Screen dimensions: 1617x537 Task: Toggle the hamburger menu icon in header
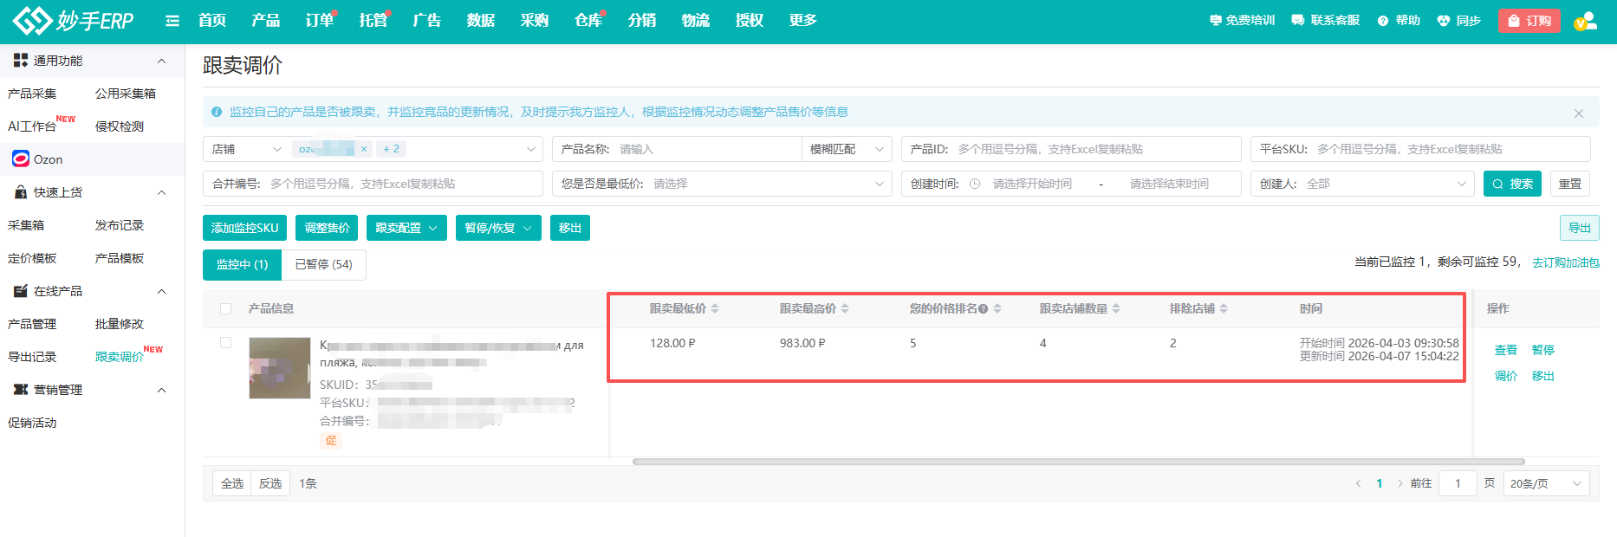click(x=172, y=21)
